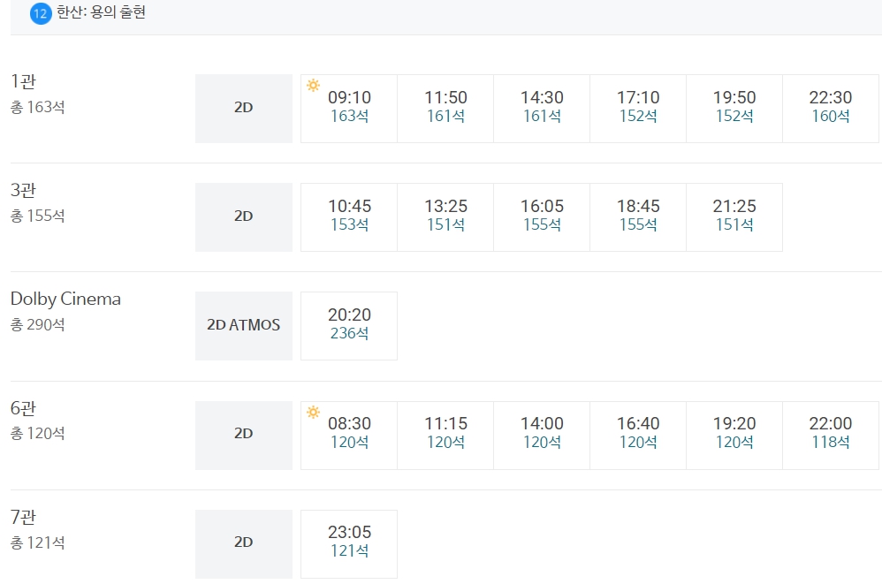Select the 09:10 showtime in 1관
Viewport: 882px width, 584px height.
(x=349, y=109)
